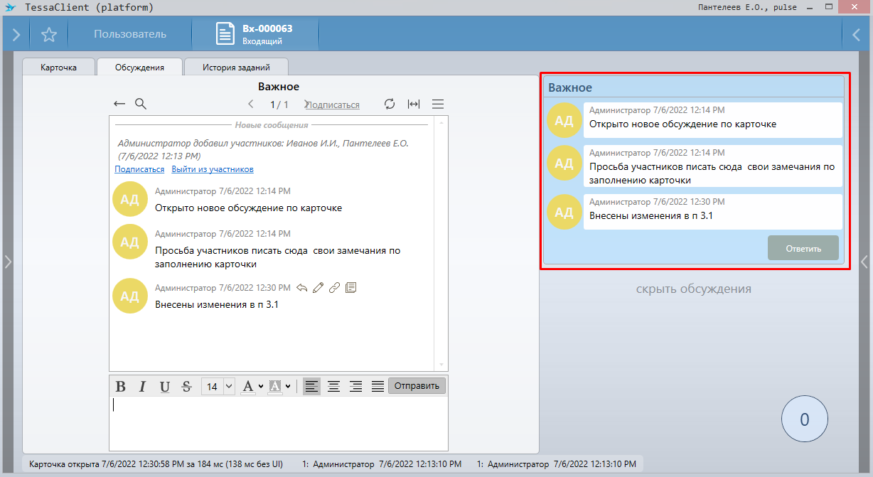The image size is (873, 477).
Task: Click the Выйти из участников link
Action: 213,169
